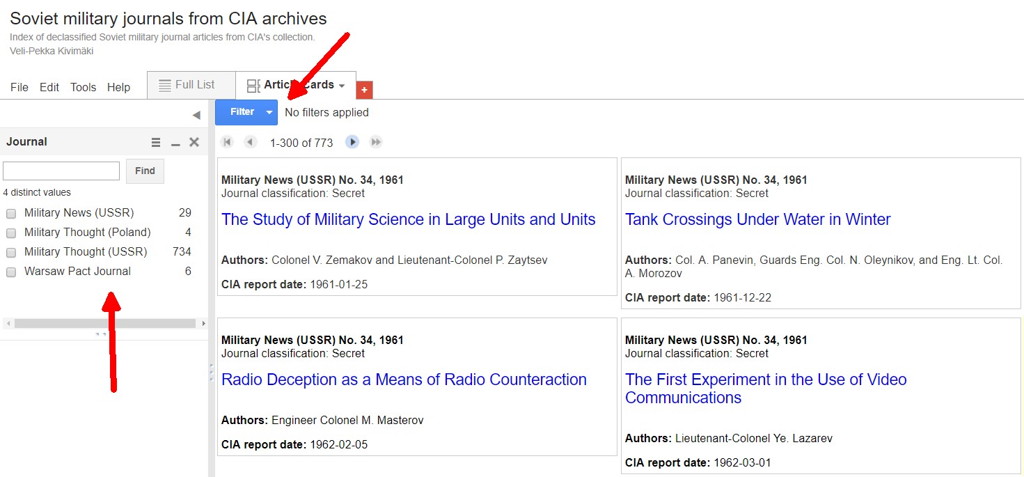Click authors line starting Col. A. Panevin
This screenshot has width=1024, height=477.
tap(814, 267)
